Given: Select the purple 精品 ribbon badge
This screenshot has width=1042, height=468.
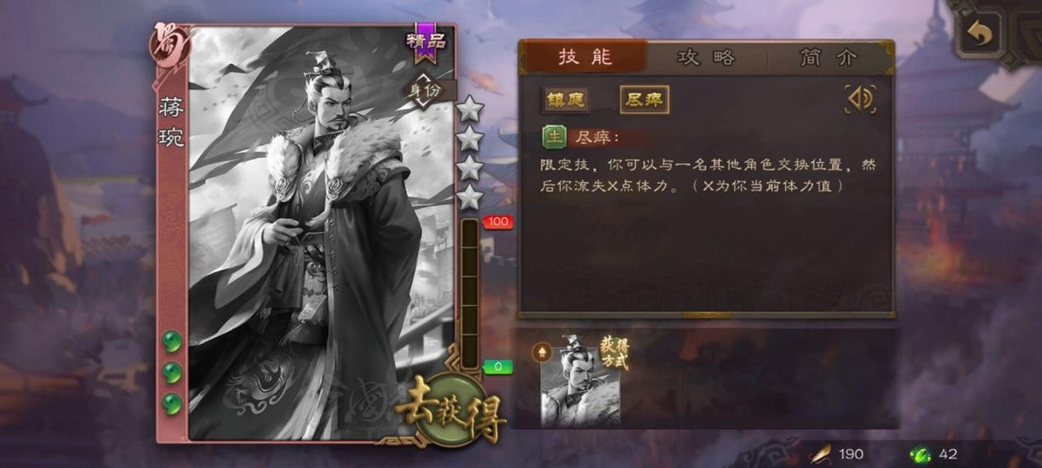Looking at the screenshot, I should coord(425,42).
